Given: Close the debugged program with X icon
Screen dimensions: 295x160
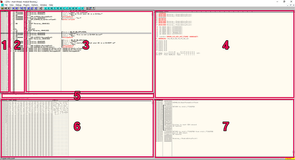Looking at the screenshot, I should pyautogui.click(x=9, y=8).
